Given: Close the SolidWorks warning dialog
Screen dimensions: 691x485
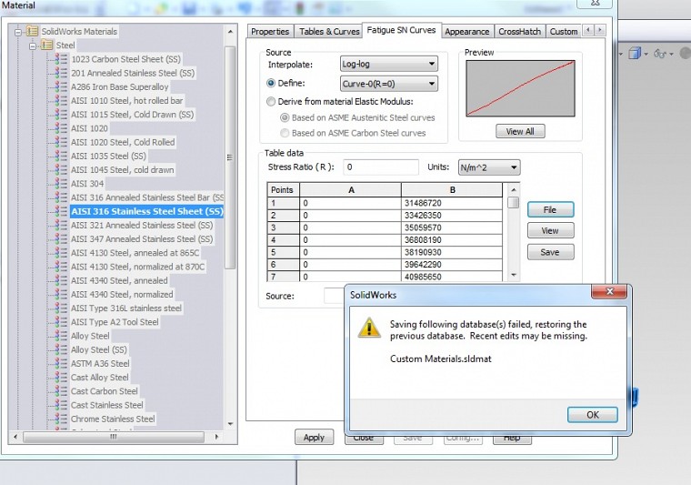Looking at the screenshot, I should (x=609, y=291).
